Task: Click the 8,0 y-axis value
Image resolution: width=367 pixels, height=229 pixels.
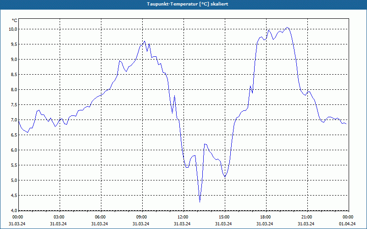Action: pos(14,90)
